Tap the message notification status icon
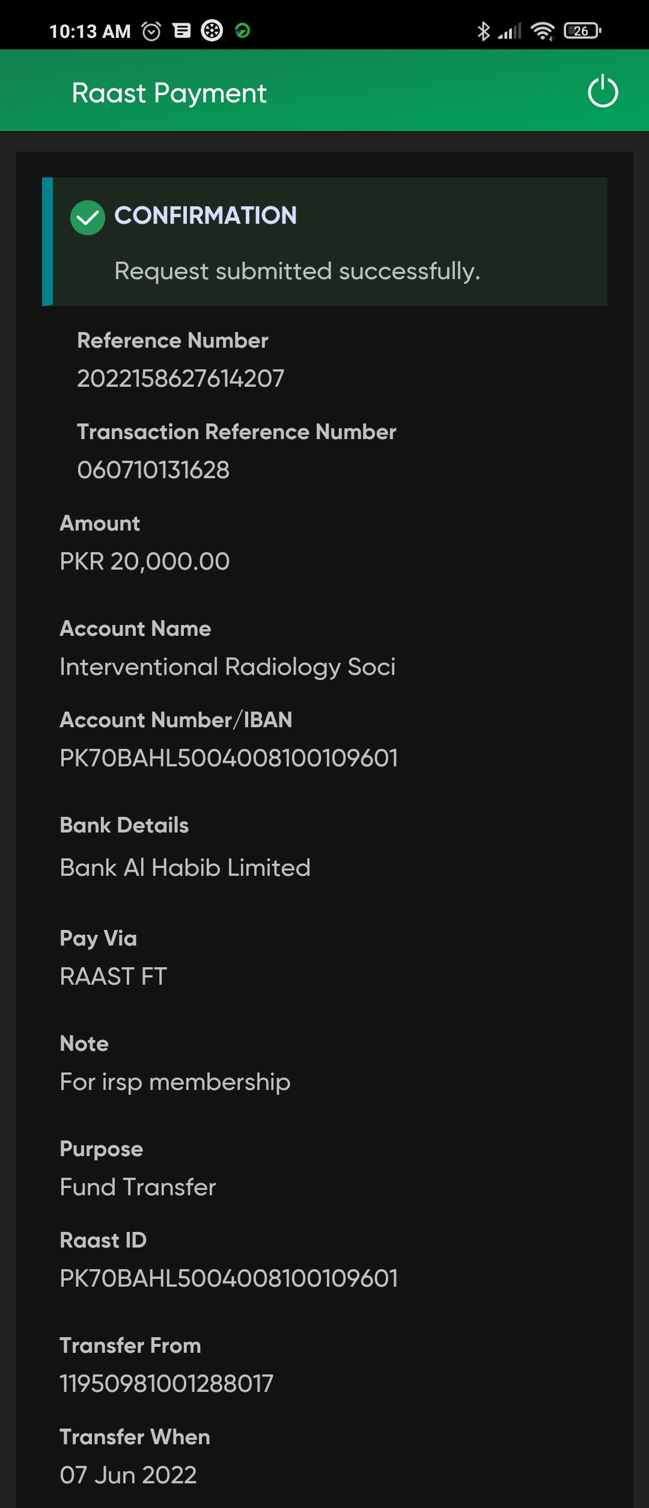The image size is (649, 1508). (181, 31)
